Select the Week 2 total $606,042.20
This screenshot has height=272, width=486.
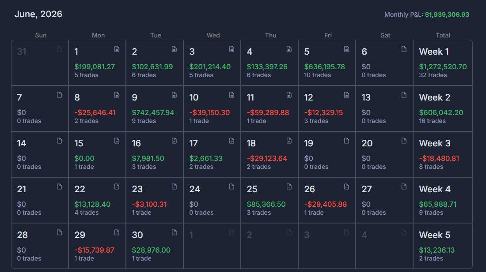(441, 112)
